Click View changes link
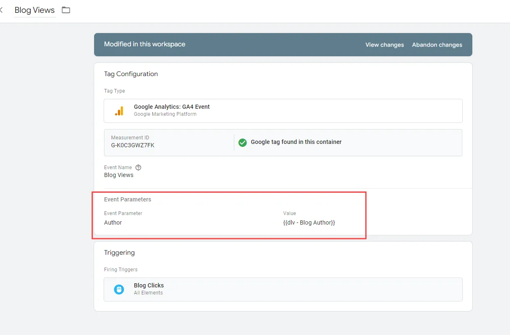510x335 pixels. coord(384,45)
